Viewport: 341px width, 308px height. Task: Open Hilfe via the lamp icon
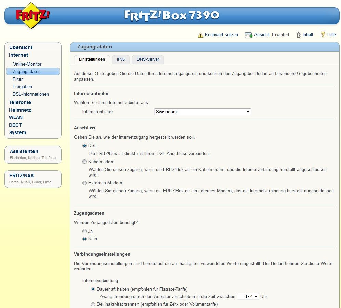[x=322, y=34]
